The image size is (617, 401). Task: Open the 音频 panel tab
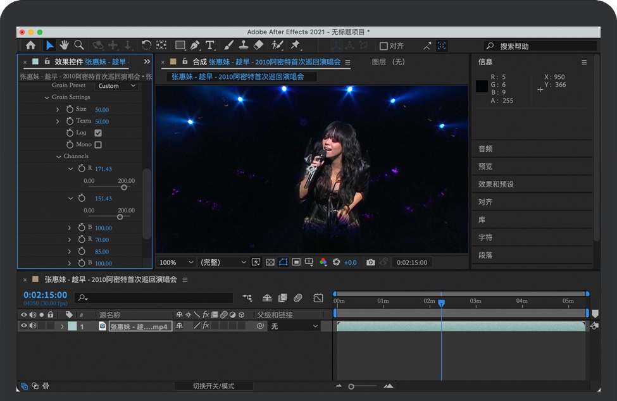485,149
